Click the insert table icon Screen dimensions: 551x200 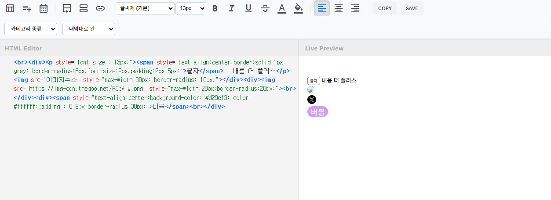(x=10, y=8)
